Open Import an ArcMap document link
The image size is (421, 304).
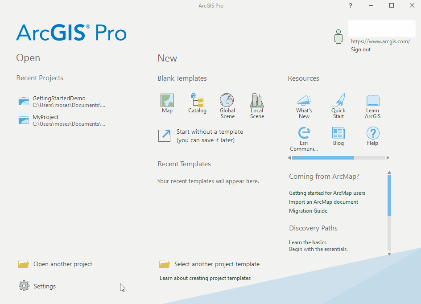click(323, 202)
